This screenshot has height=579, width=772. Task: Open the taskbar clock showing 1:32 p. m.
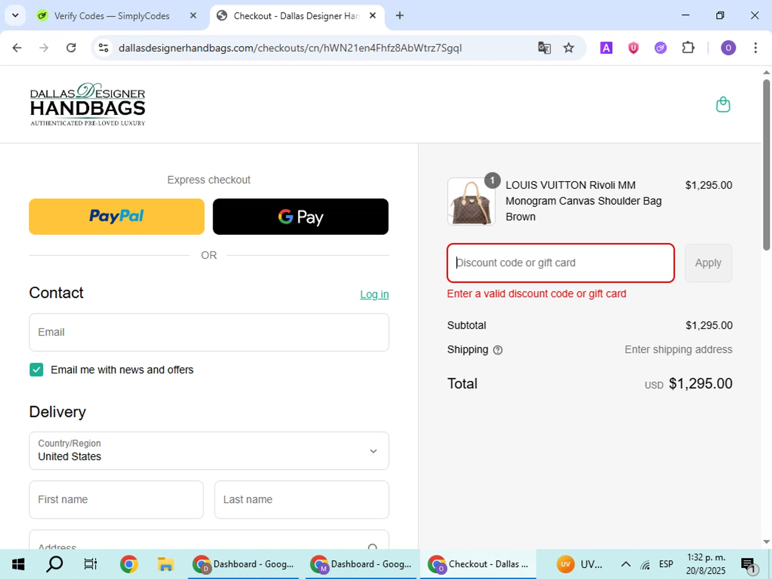pos(706,564)
